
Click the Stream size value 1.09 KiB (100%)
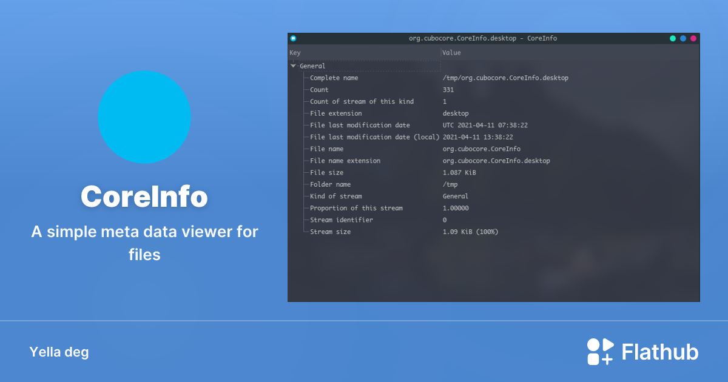click(470, 231)
